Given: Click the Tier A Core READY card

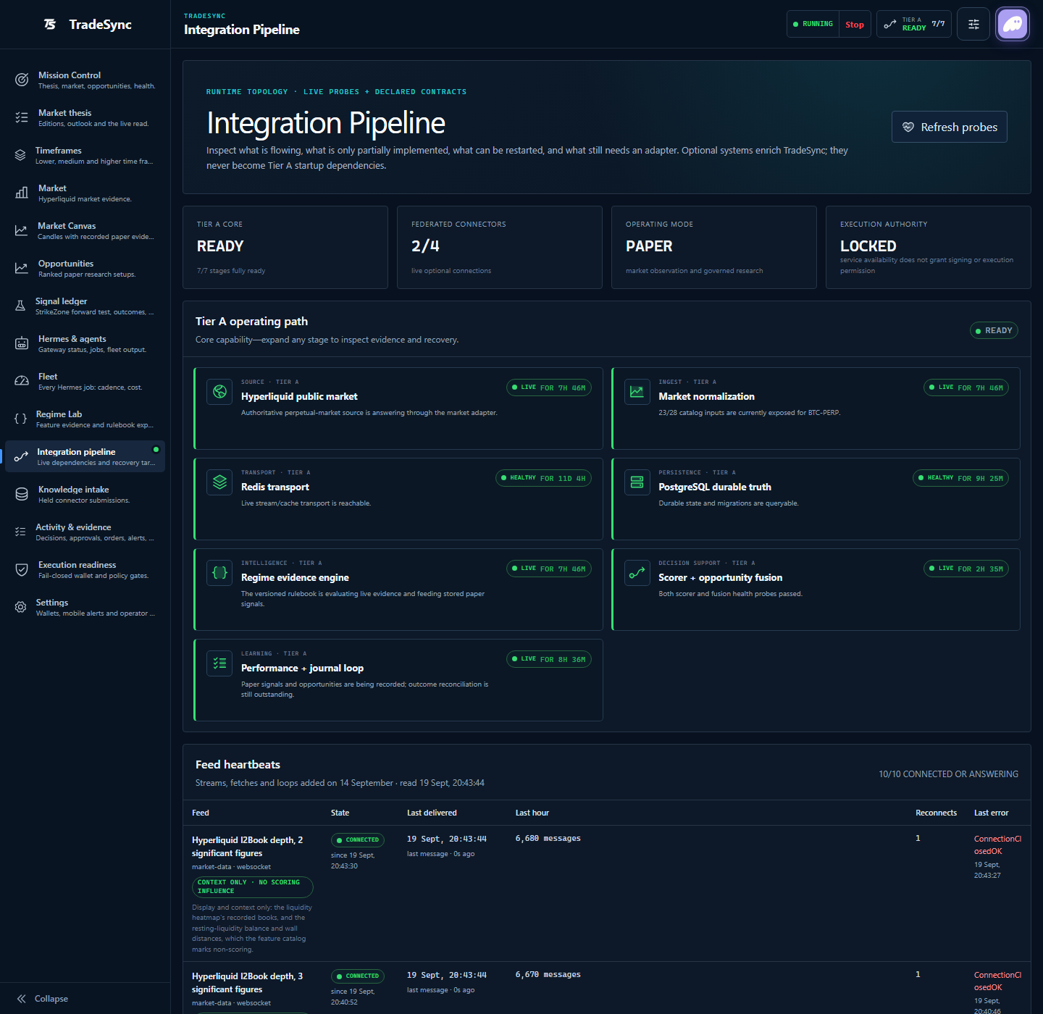Looking at the screenshot, I should (285, 247).
